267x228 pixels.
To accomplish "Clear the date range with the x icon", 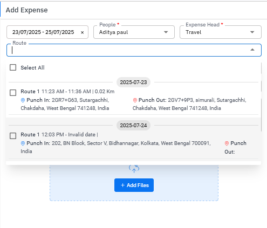I will point(82,32).
